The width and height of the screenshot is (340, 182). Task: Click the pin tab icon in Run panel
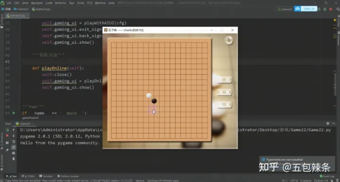tap(7, 150)
